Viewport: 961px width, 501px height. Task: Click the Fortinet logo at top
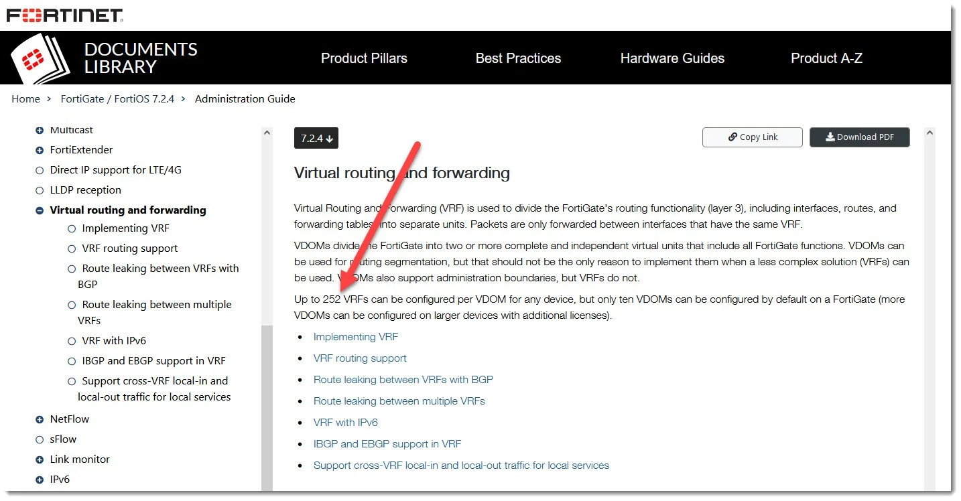pos(65,15)
